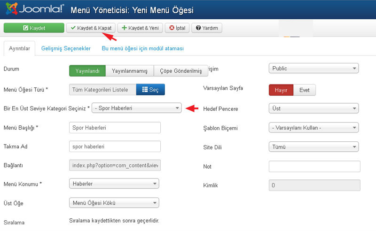Switch to the Ayrıntılar tab
376x231 pixels.
coord(19,48)
